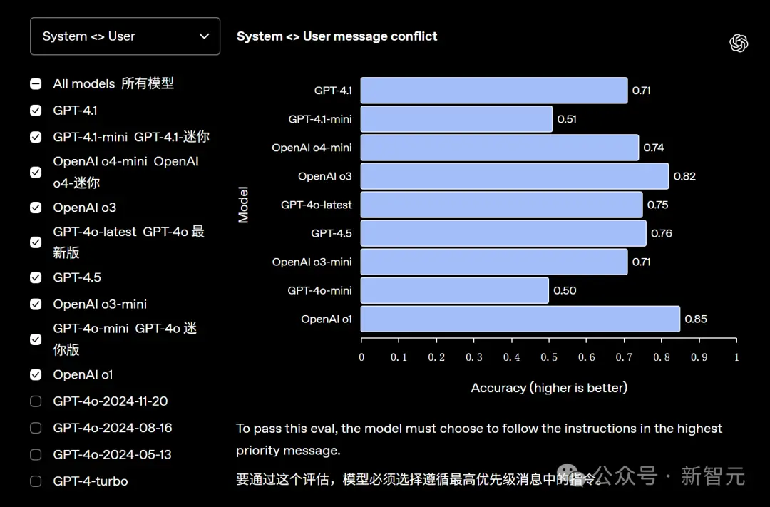Image resolution: width=770 pixels, height=507 pixels.
Task: Uncheck the GPT-4.1-mini checkbox
Action: (36, 137)
